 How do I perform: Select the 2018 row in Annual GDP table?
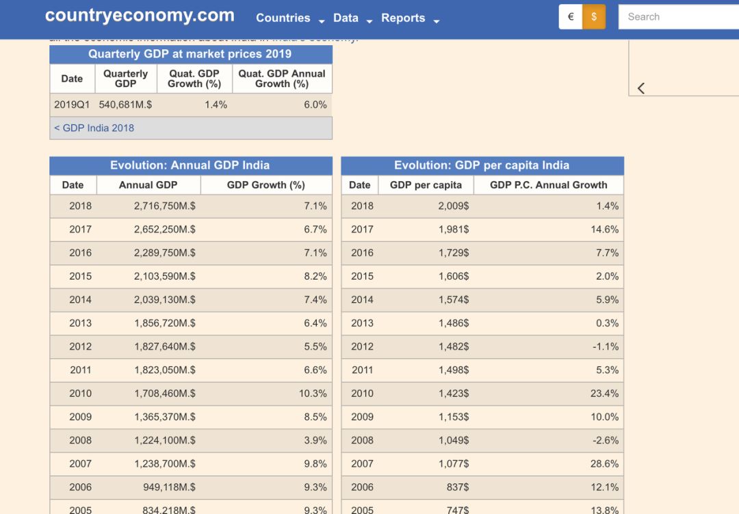click(x=191, y=206)
